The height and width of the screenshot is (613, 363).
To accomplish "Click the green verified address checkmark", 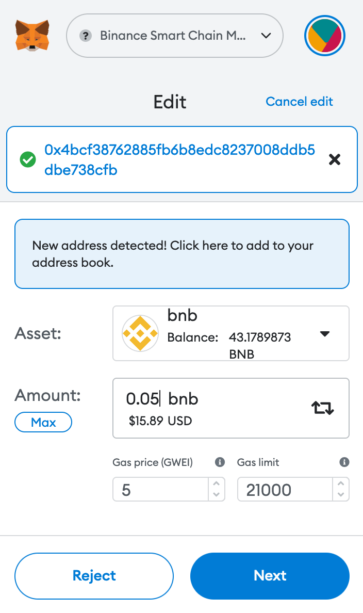I will 27,160.
